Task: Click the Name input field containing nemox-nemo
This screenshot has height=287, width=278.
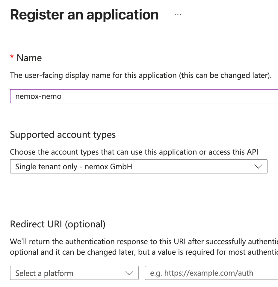Action: (144, 96)
